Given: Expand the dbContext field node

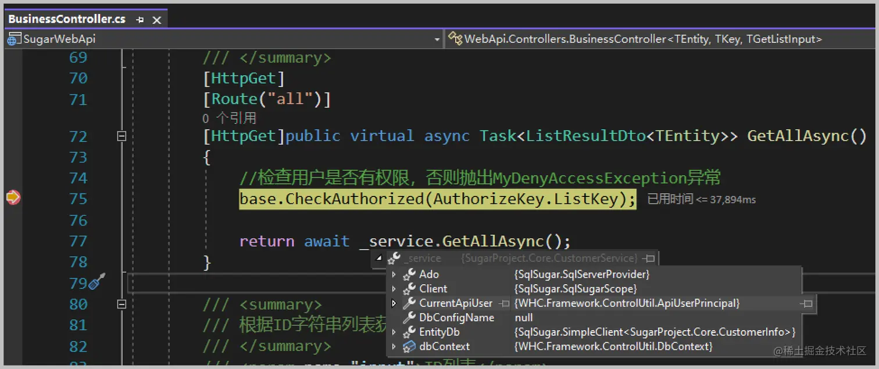Looking at the screenshot, I should (394, 347).
